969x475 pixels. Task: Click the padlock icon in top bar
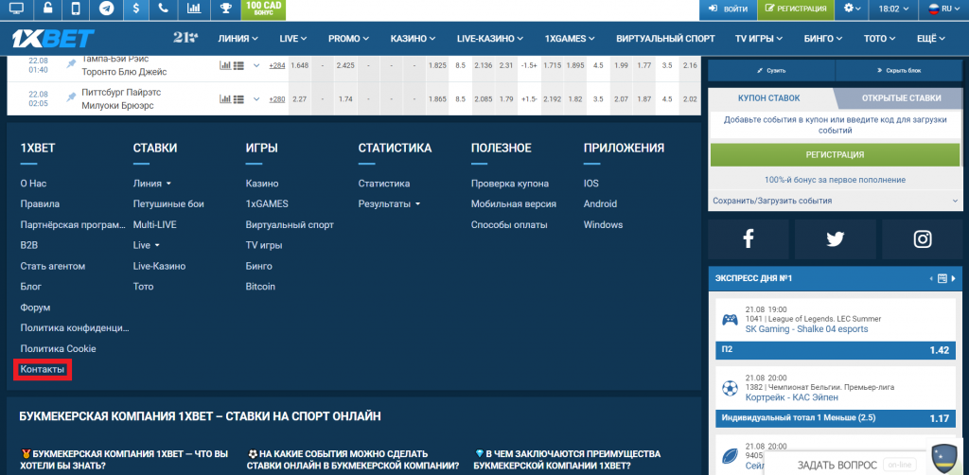[47, 9]
